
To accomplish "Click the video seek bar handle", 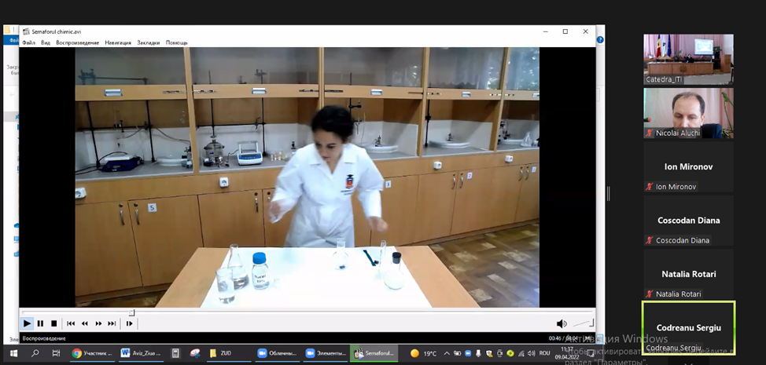I will (x=131, y=313).
